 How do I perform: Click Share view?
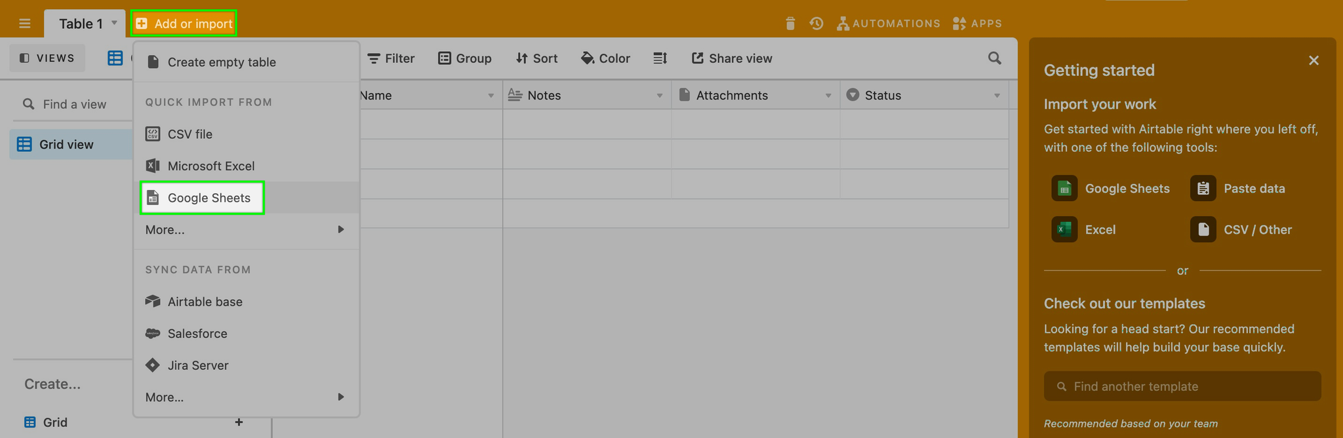732,58
